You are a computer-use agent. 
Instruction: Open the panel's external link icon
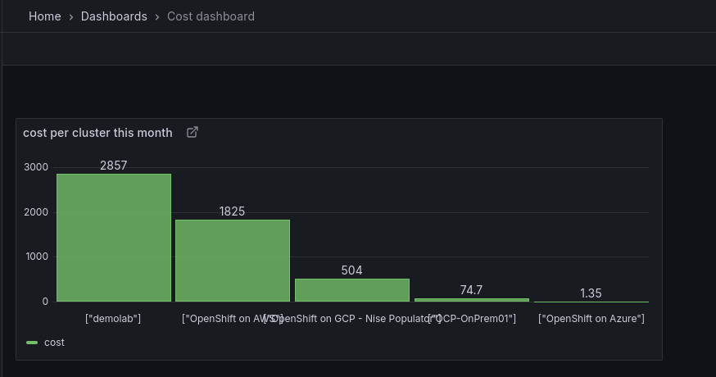click(x=193, y=132)
